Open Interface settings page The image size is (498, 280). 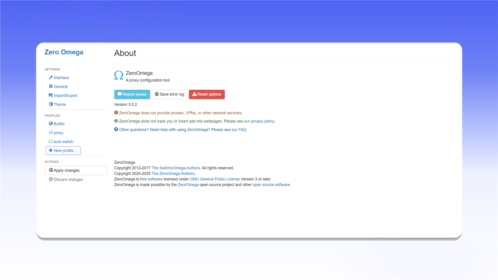pos(61,78)
